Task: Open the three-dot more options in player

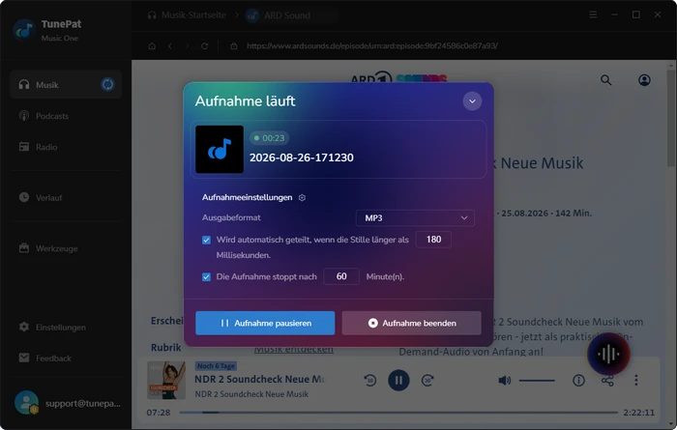Action: 636,380
